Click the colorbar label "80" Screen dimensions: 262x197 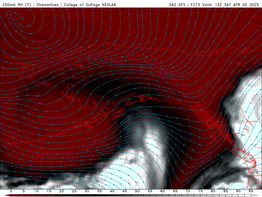tap(213, 191)
